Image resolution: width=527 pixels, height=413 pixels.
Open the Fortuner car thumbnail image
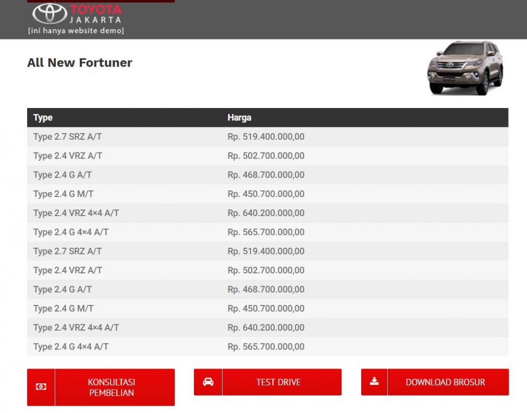tap(465, 68)
